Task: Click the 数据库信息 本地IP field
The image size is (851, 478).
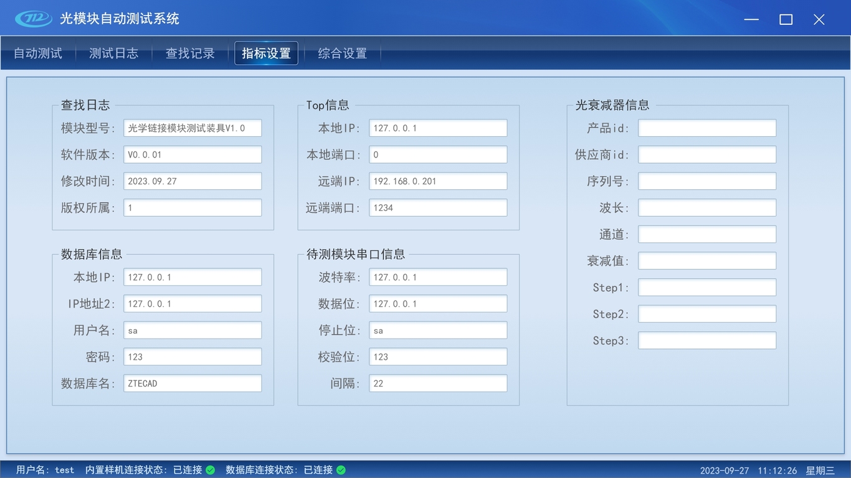Action: coord(193,278)
